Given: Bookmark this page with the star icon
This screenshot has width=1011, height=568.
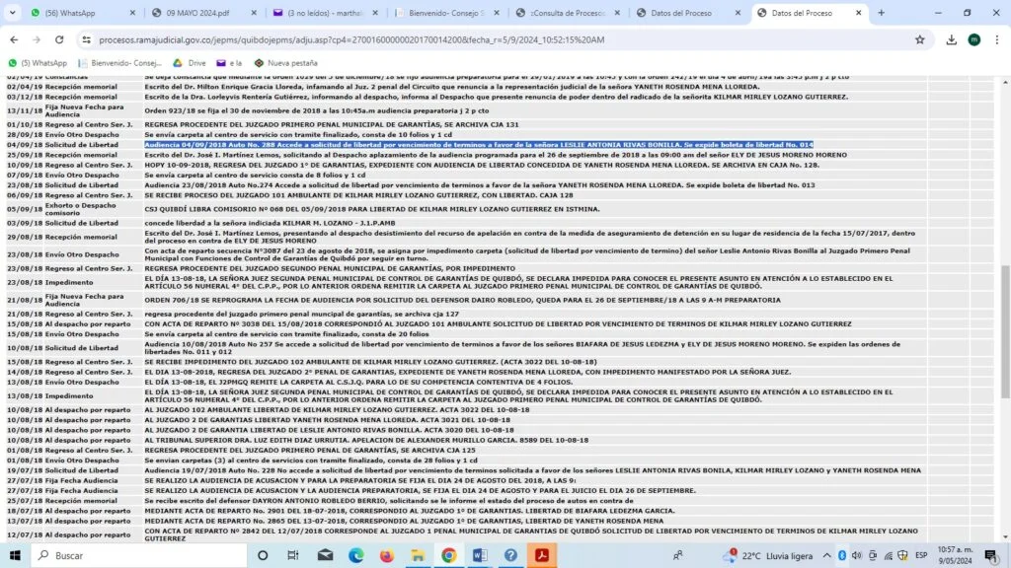Looking at the screenshot, I should tap(919, 39).
